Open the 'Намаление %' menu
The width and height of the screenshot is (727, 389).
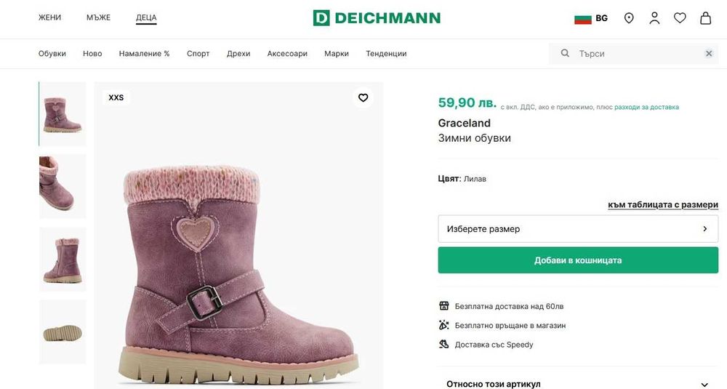pyautogui.click(x=144, y=54)
